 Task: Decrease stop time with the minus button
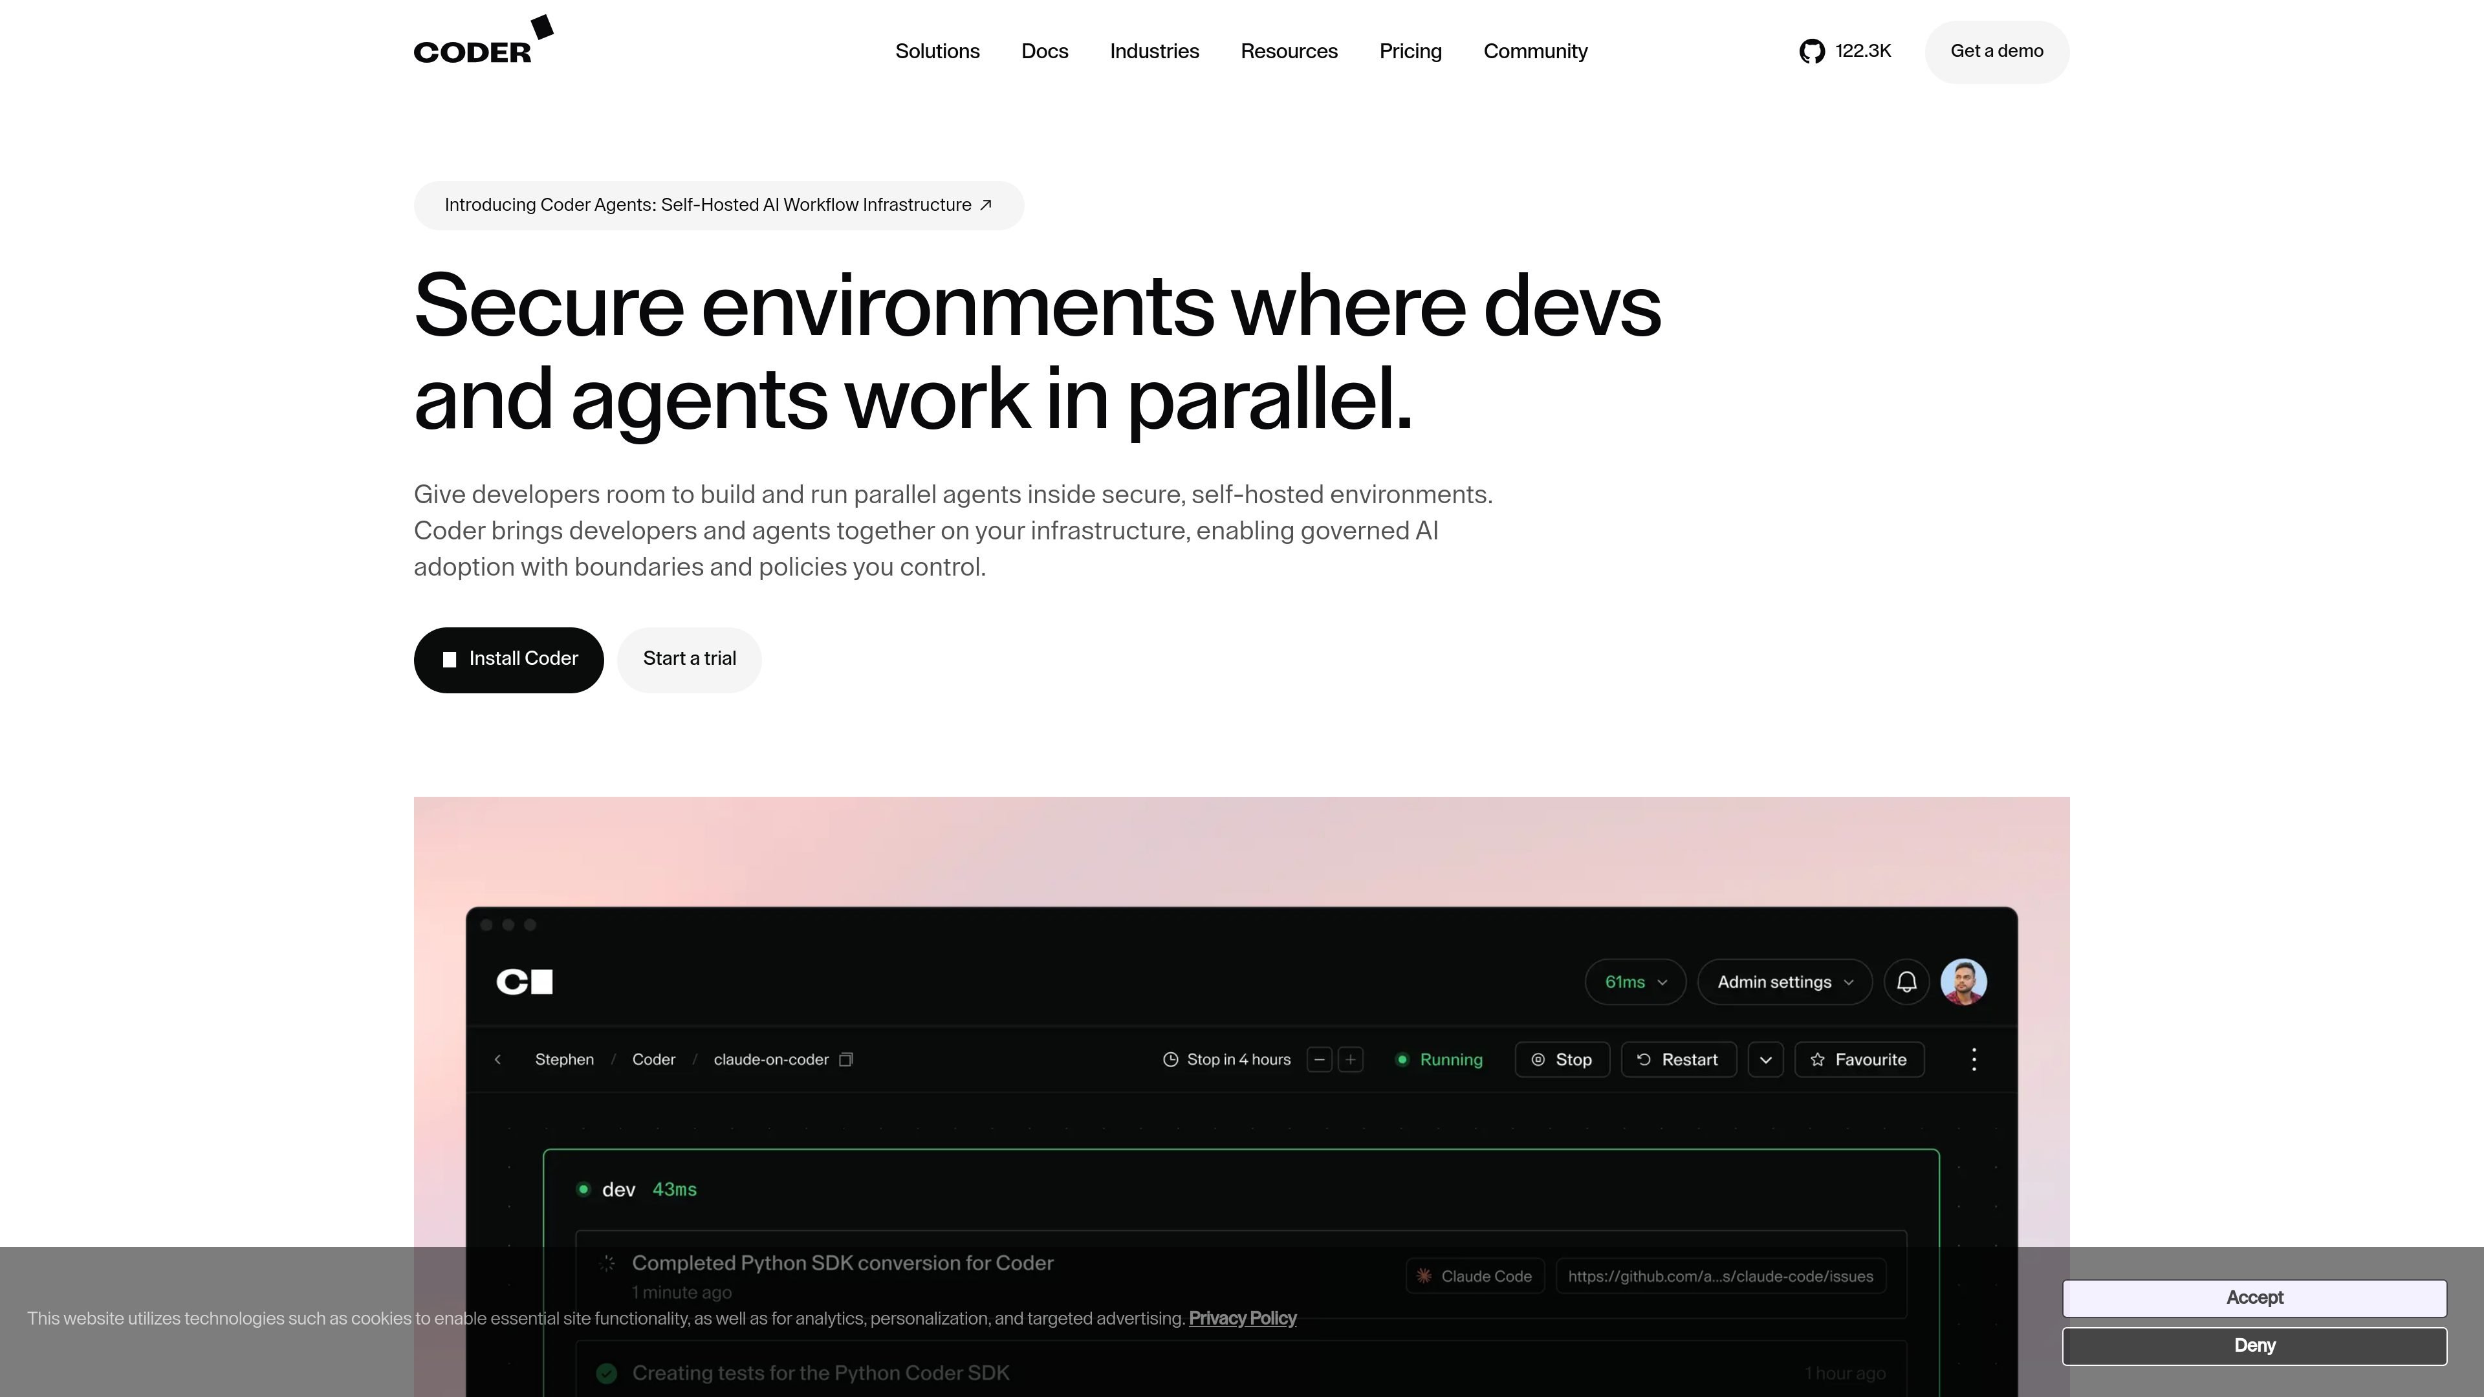coord(1319,1059)
